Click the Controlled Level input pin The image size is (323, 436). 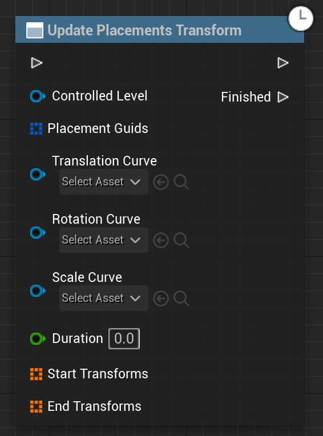point(38,96)
